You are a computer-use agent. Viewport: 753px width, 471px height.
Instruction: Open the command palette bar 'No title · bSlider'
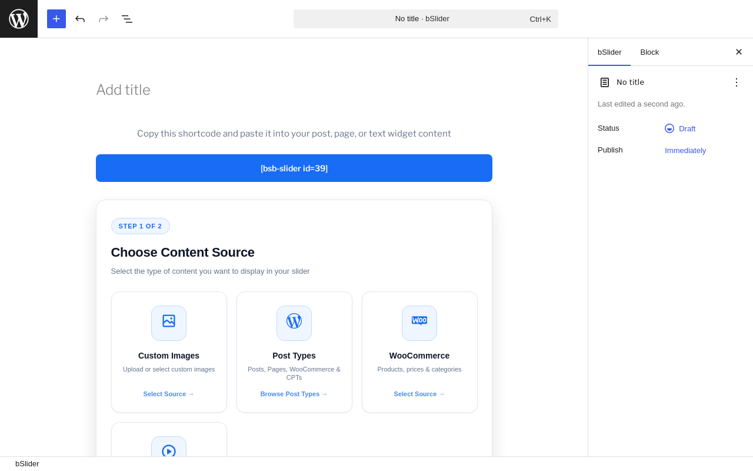point(426,19)
